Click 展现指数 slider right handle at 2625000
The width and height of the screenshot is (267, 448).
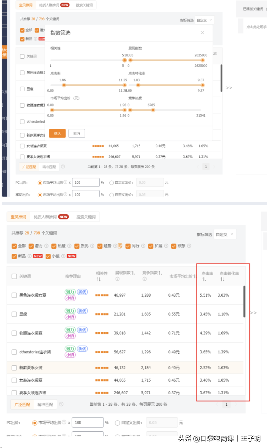point(203,60)
